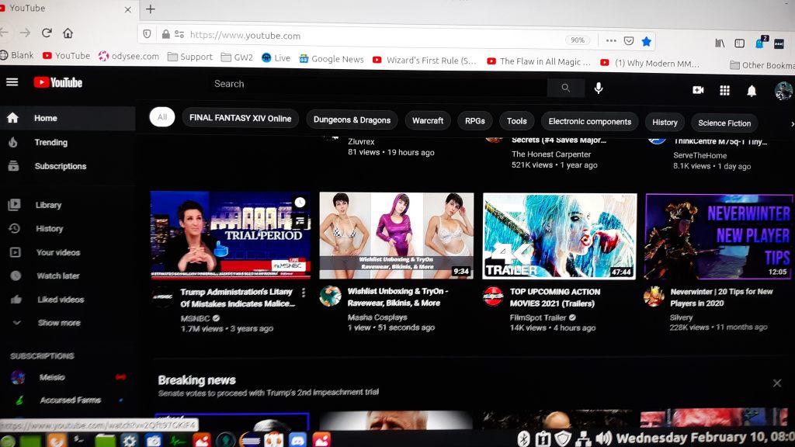The image size is (795, 447).
Task: Open the Meisio subscription channel
Action: tap(52, 377)
